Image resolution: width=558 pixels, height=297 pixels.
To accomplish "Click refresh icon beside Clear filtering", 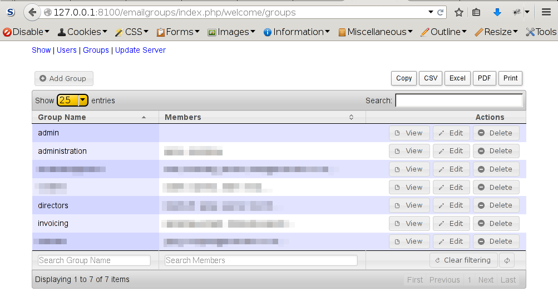I will pyautogui.click(x=507, y=260).
